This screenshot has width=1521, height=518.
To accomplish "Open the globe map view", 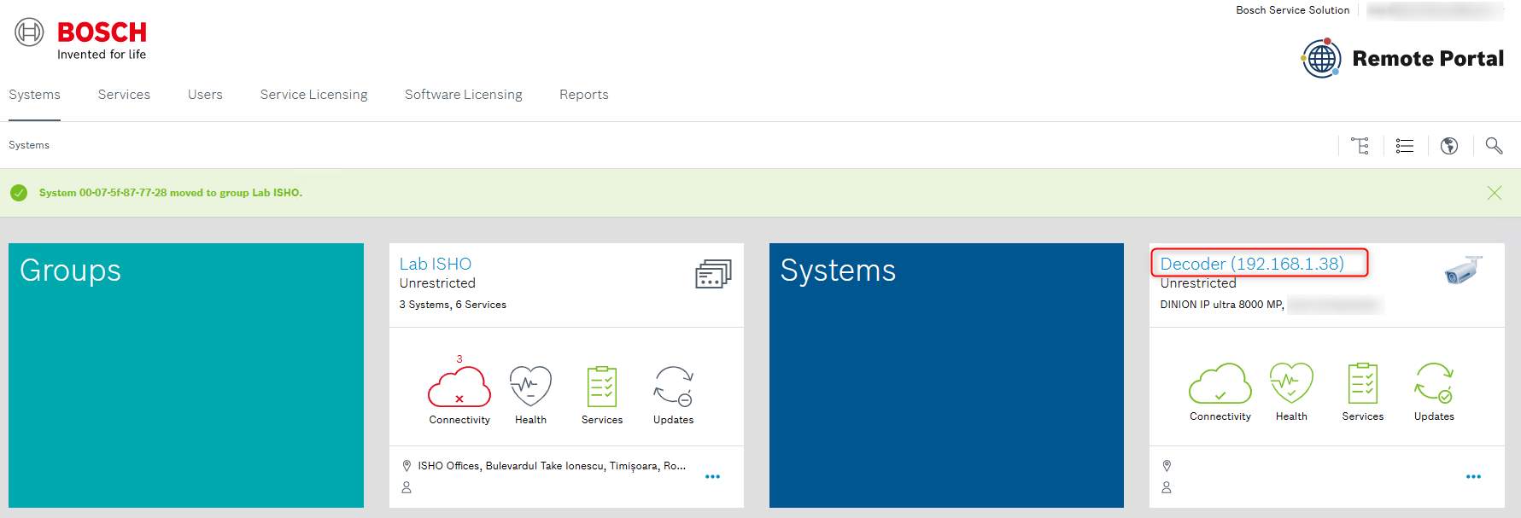I will pyautogui.click(x=1449, y=146).
